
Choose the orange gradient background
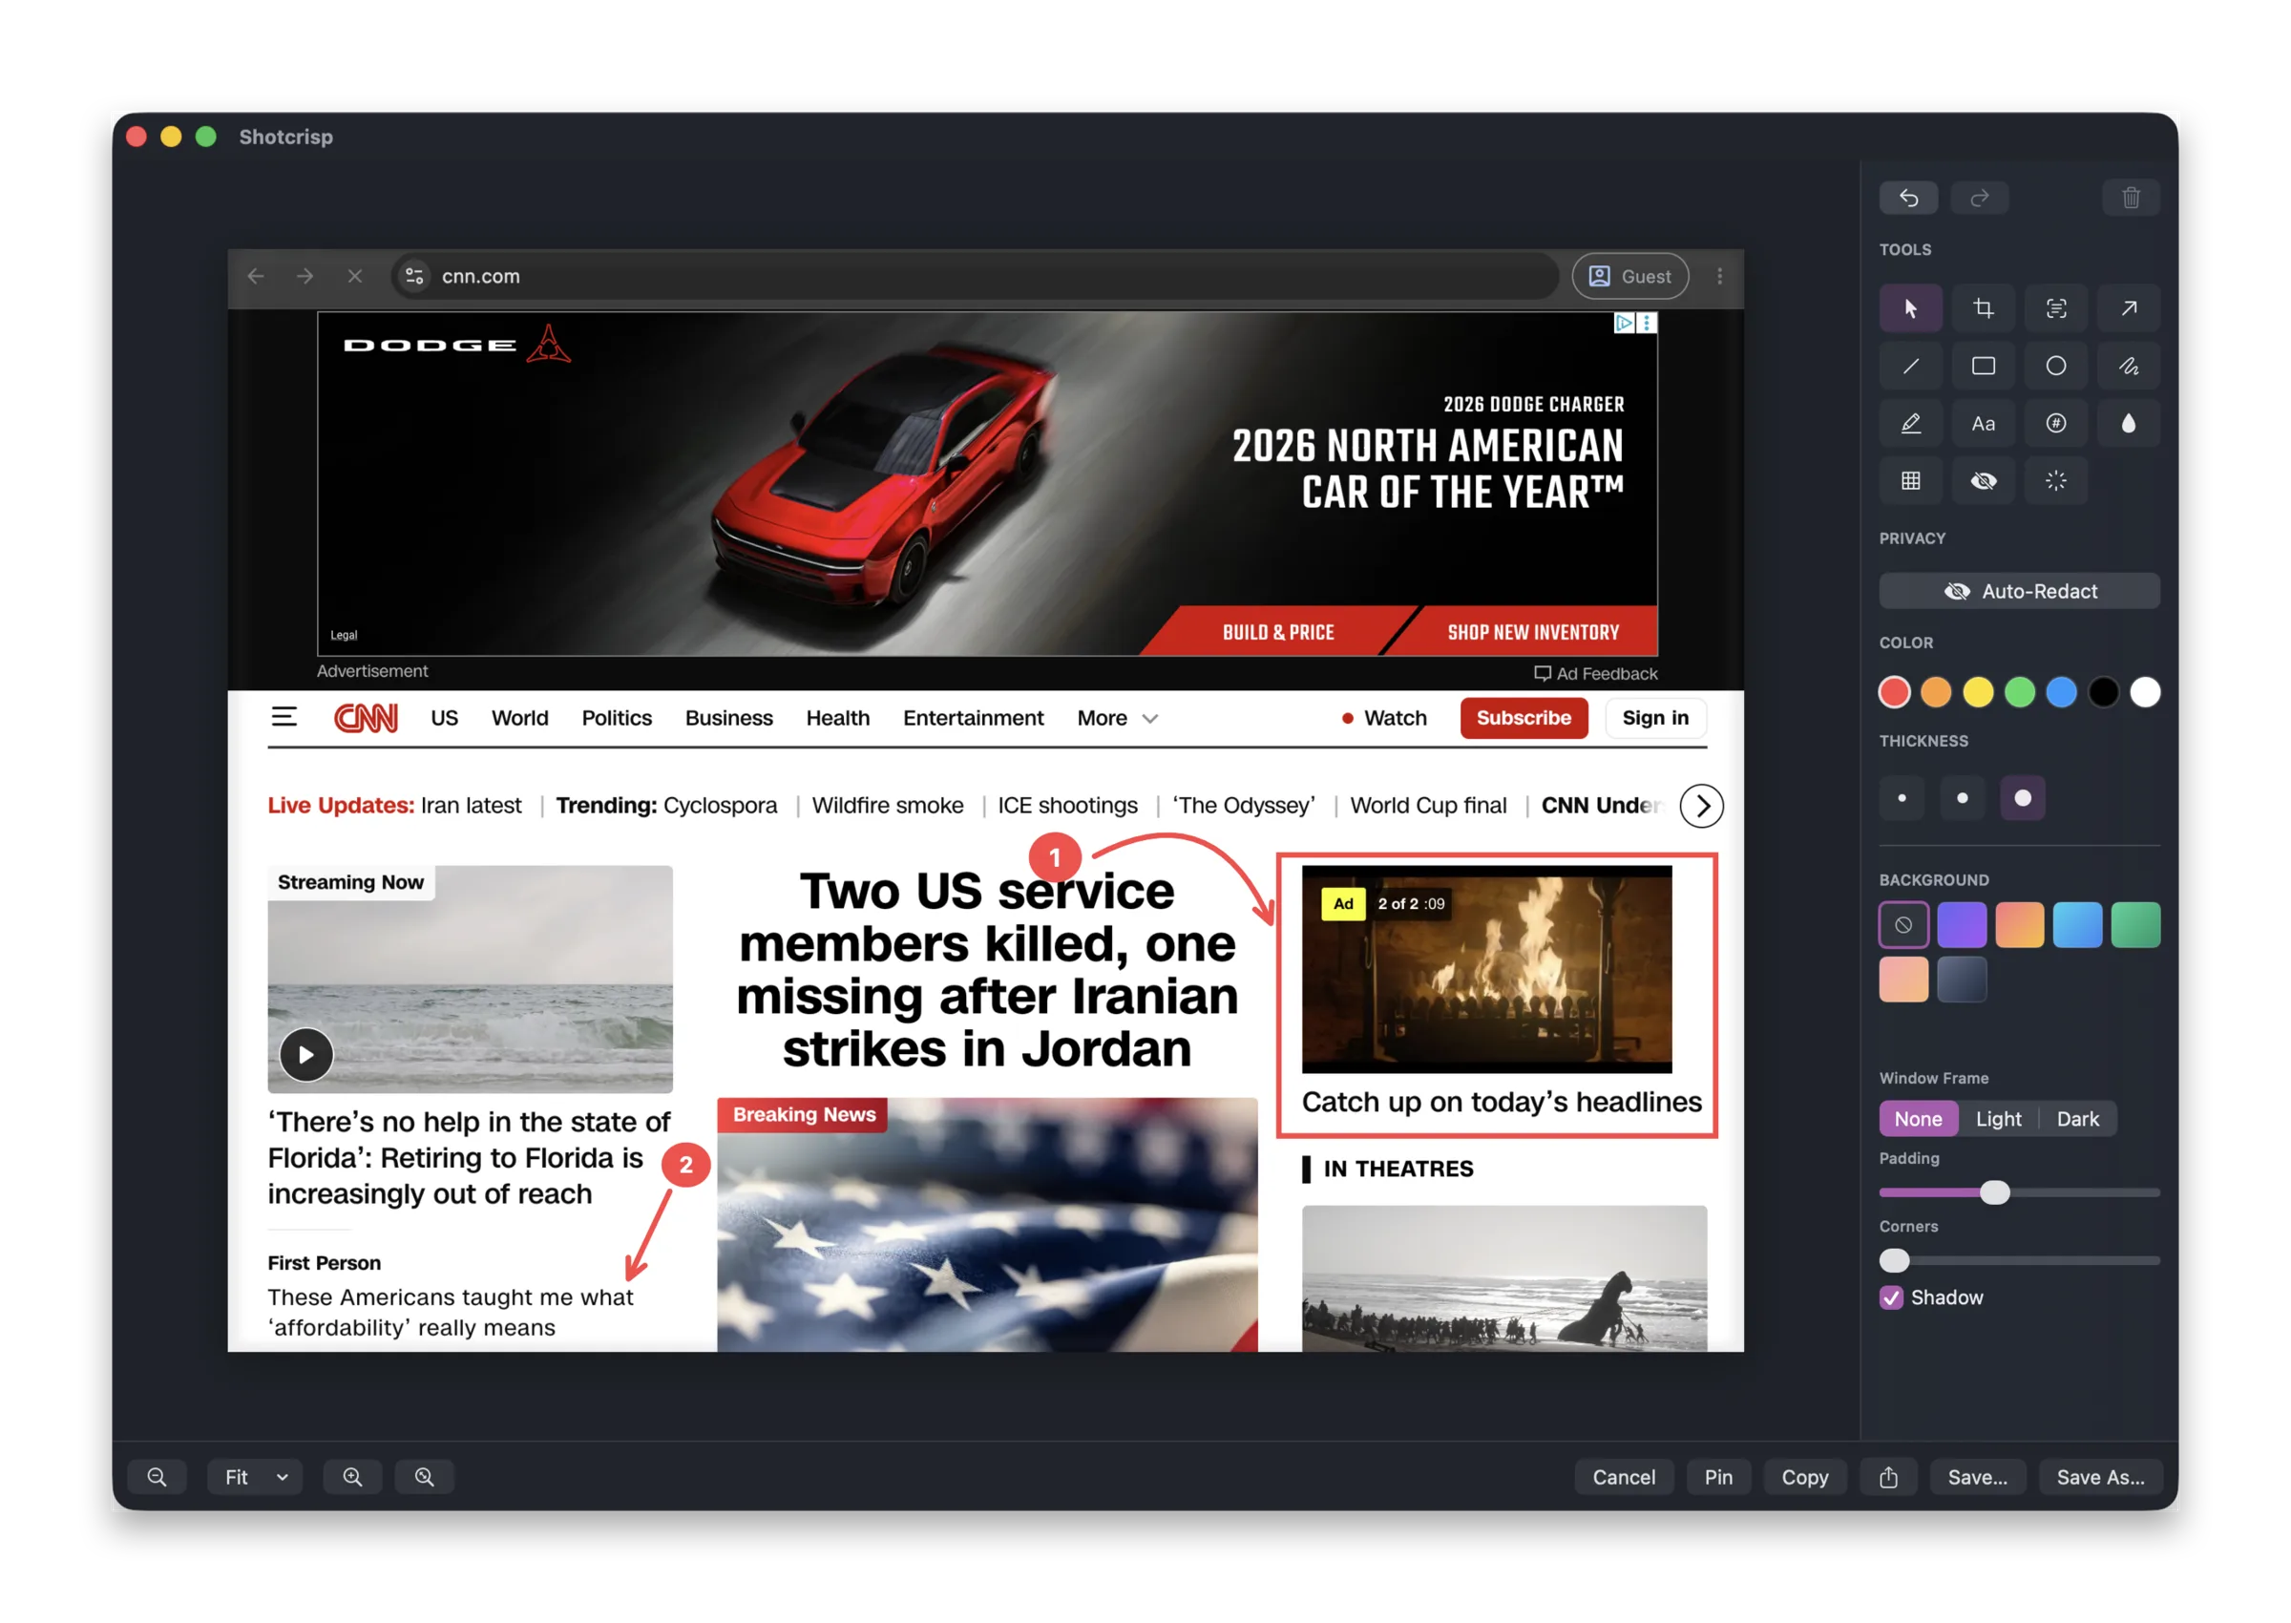[x=2019, y=924]
